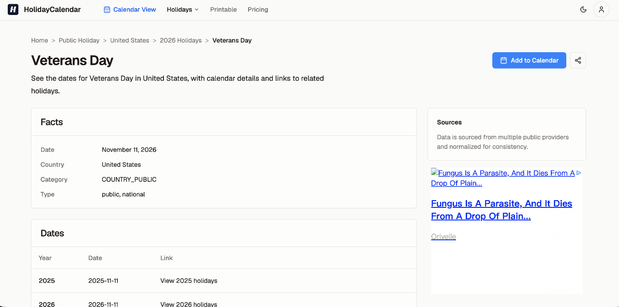Click View 2025 holidays link
Image resolution: width=619 pixels, height=307 pixels.
189,281
